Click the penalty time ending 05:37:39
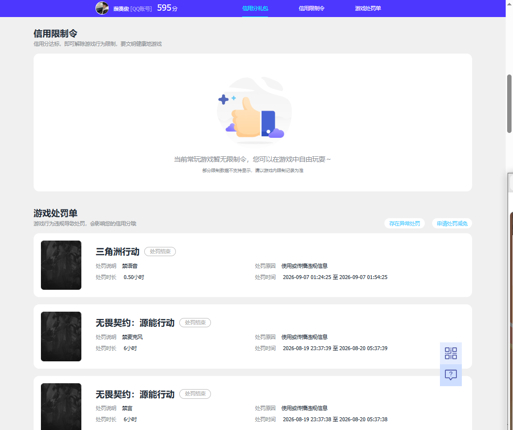The width and height of the screenshot is (513, 430). point(335,349)
